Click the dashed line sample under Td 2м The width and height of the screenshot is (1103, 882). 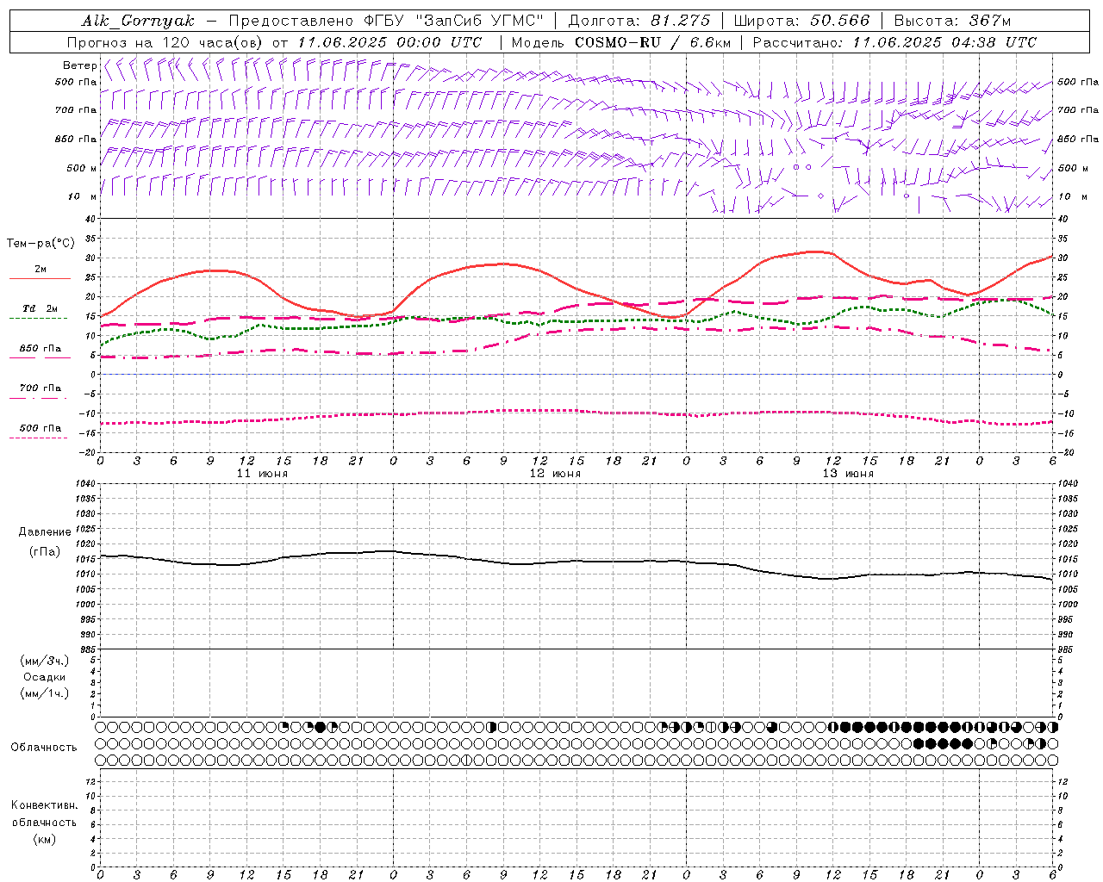click(39, 319)
